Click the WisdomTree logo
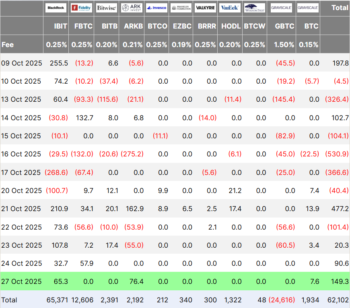 (255, 8)
